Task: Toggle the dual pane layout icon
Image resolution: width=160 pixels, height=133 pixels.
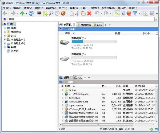Action: [146, 13]
